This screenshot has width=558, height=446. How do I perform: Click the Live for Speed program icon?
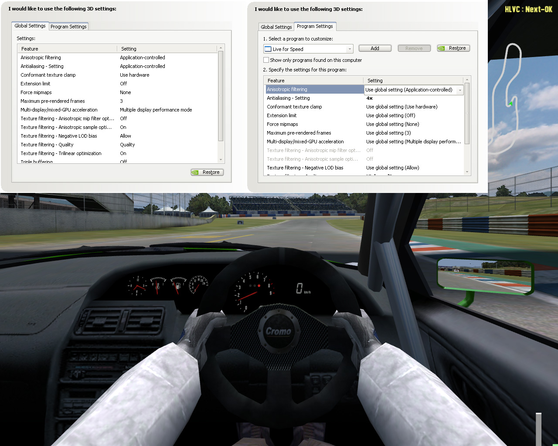(268, 49)
